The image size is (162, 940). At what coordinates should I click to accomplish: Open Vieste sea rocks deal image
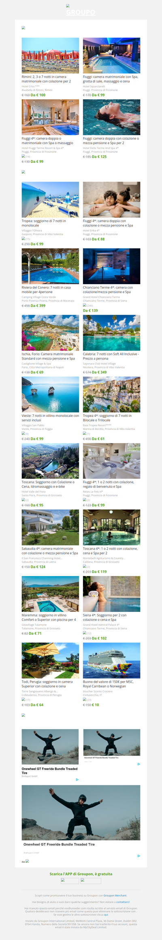coord(50,394)
